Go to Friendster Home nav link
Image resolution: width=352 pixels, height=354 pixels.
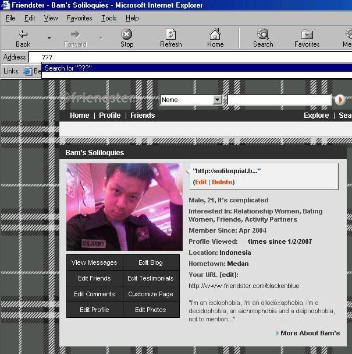point(80,115)
